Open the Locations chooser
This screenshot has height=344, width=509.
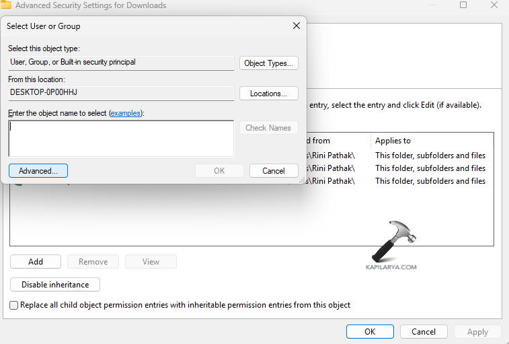[269, 94]
